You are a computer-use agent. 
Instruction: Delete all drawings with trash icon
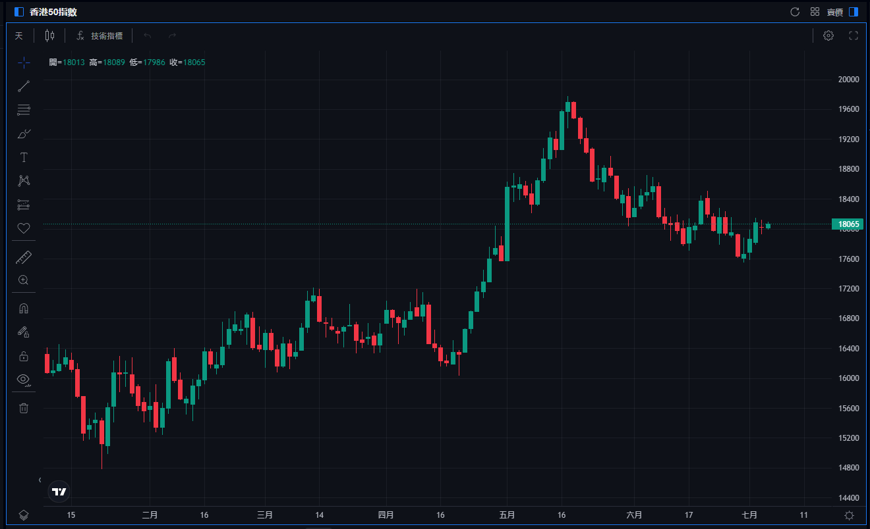click(24, 408)
